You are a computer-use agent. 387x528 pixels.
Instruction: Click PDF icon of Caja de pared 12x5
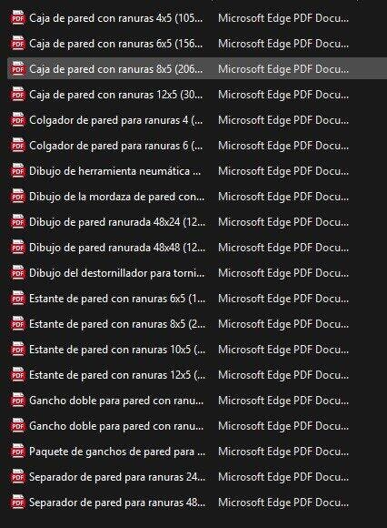coord(18,95)
